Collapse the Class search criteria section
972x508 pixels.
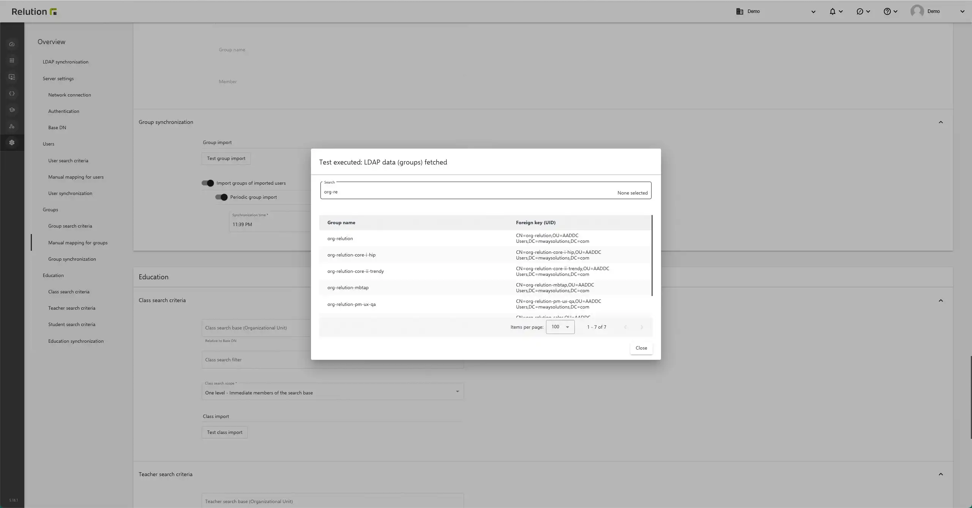940,301
